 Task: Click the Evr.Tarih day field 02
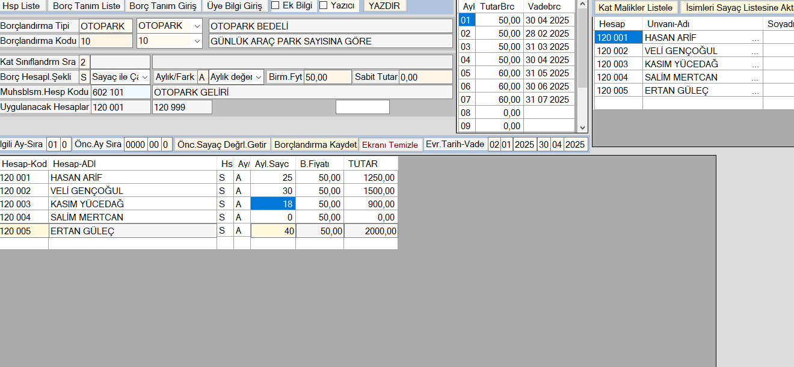click(494, 145)
